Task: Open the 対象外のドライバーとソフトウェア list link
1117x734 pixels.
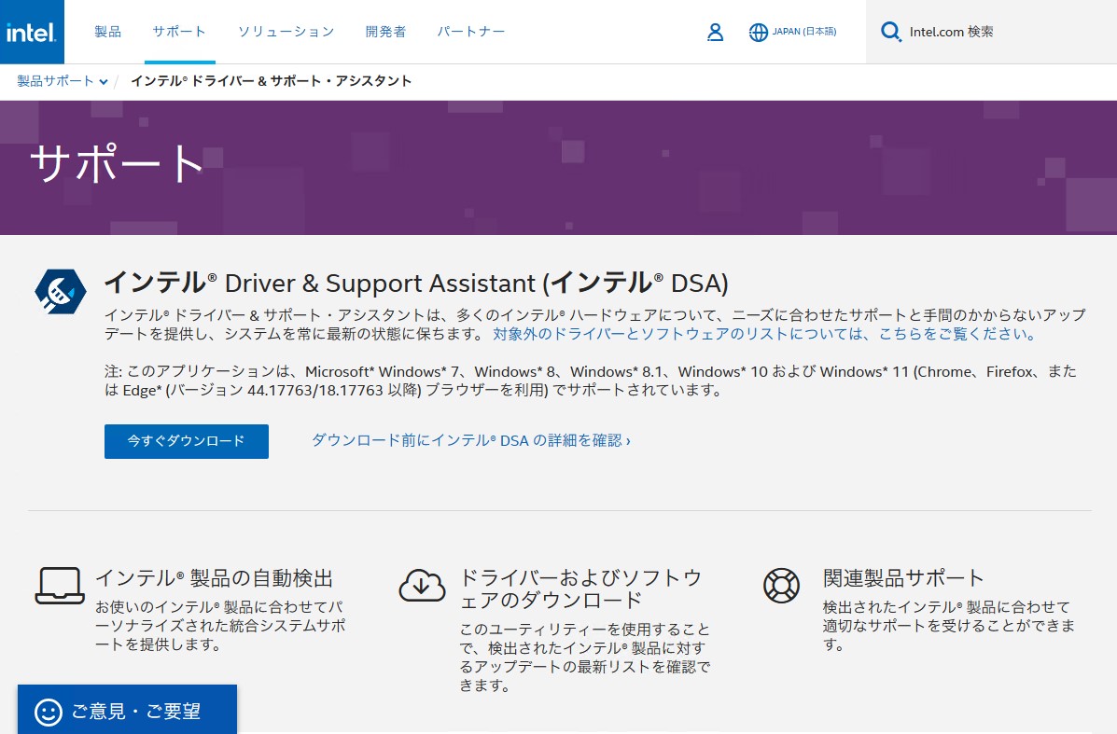Action: tap(763, 334)
